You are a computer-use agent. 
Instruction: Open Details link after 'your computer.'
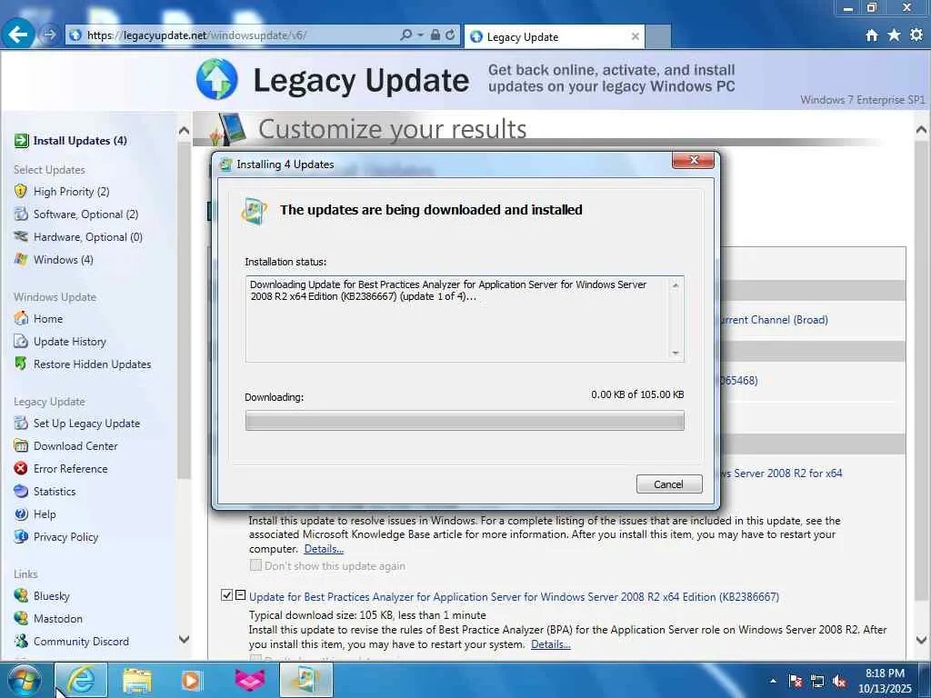[x=324, y=549]
